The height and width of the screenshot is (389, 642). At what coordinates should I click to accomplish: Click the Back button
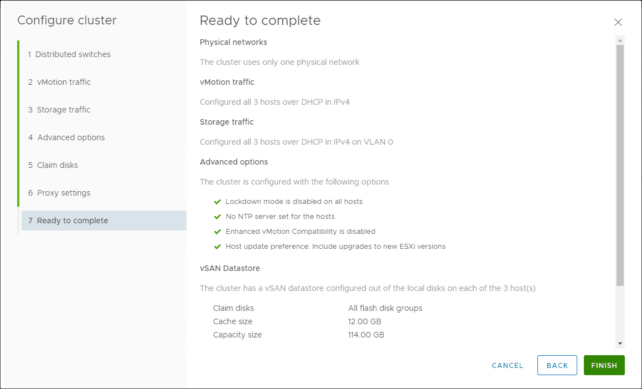pos(557,365)
